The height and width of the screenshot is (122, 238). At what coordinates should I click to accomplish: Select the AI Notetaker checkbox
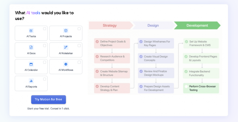click(79, 46)
